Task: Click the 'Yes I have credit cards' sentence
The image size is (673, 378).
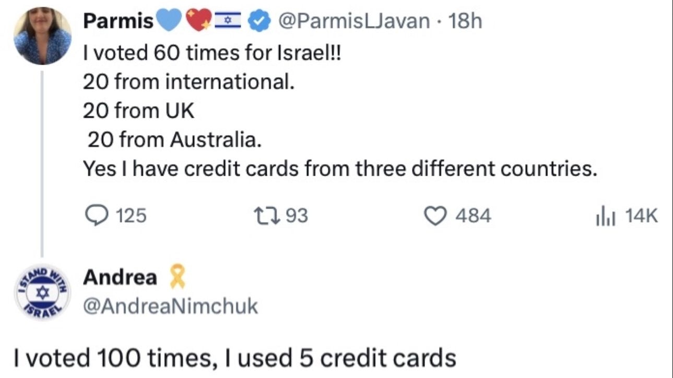Action: [339, 169]
